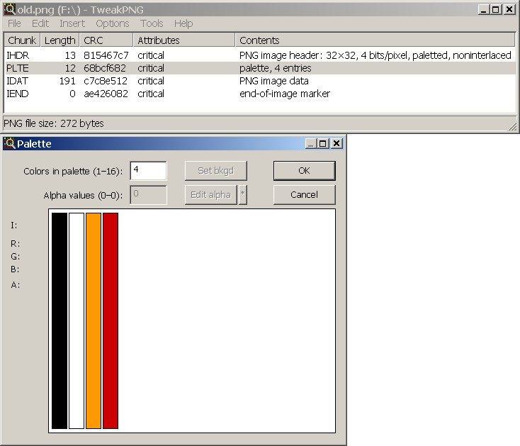Click the Edit alpha button

point(211,195)
